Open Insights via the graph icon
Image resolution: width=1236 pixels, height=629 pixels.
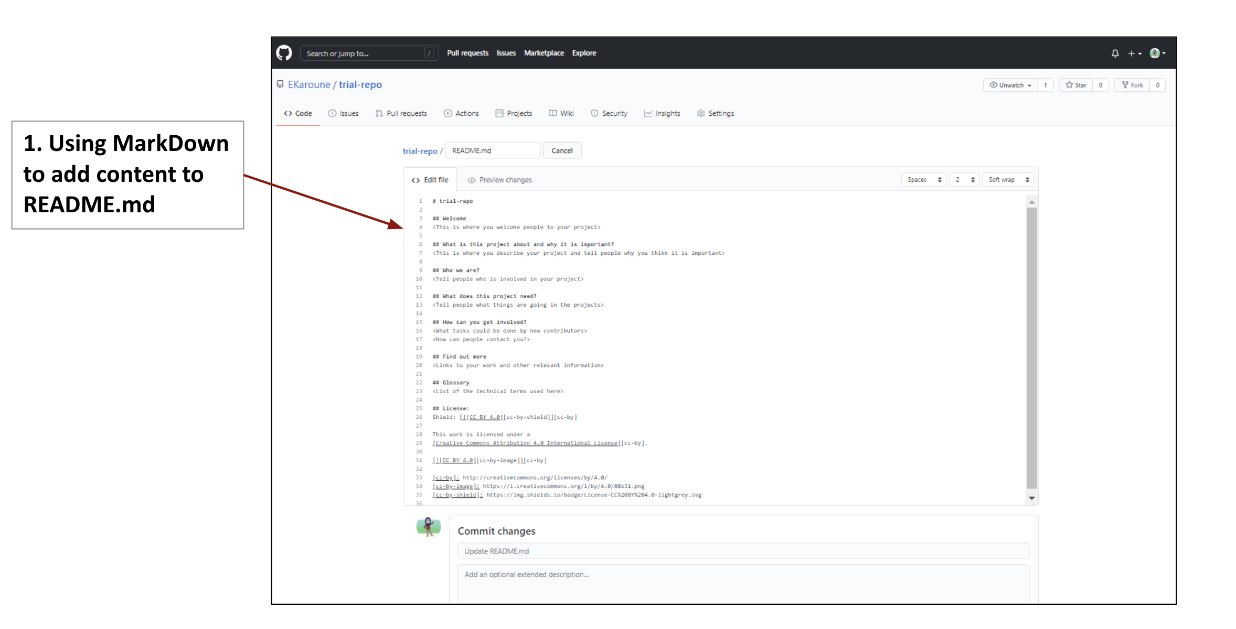pos(647,113)
